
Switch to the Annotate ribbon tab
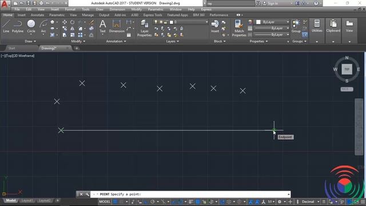(37, 15)
